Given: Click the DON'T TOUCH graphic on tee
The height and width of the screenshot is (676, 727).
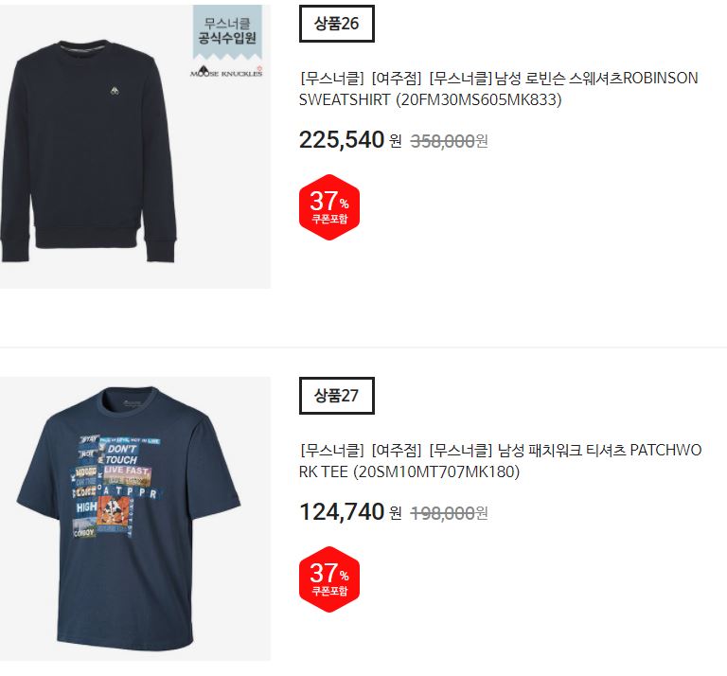Looking at the screenshot, I should pyautogui.click(x=121, y=454).
